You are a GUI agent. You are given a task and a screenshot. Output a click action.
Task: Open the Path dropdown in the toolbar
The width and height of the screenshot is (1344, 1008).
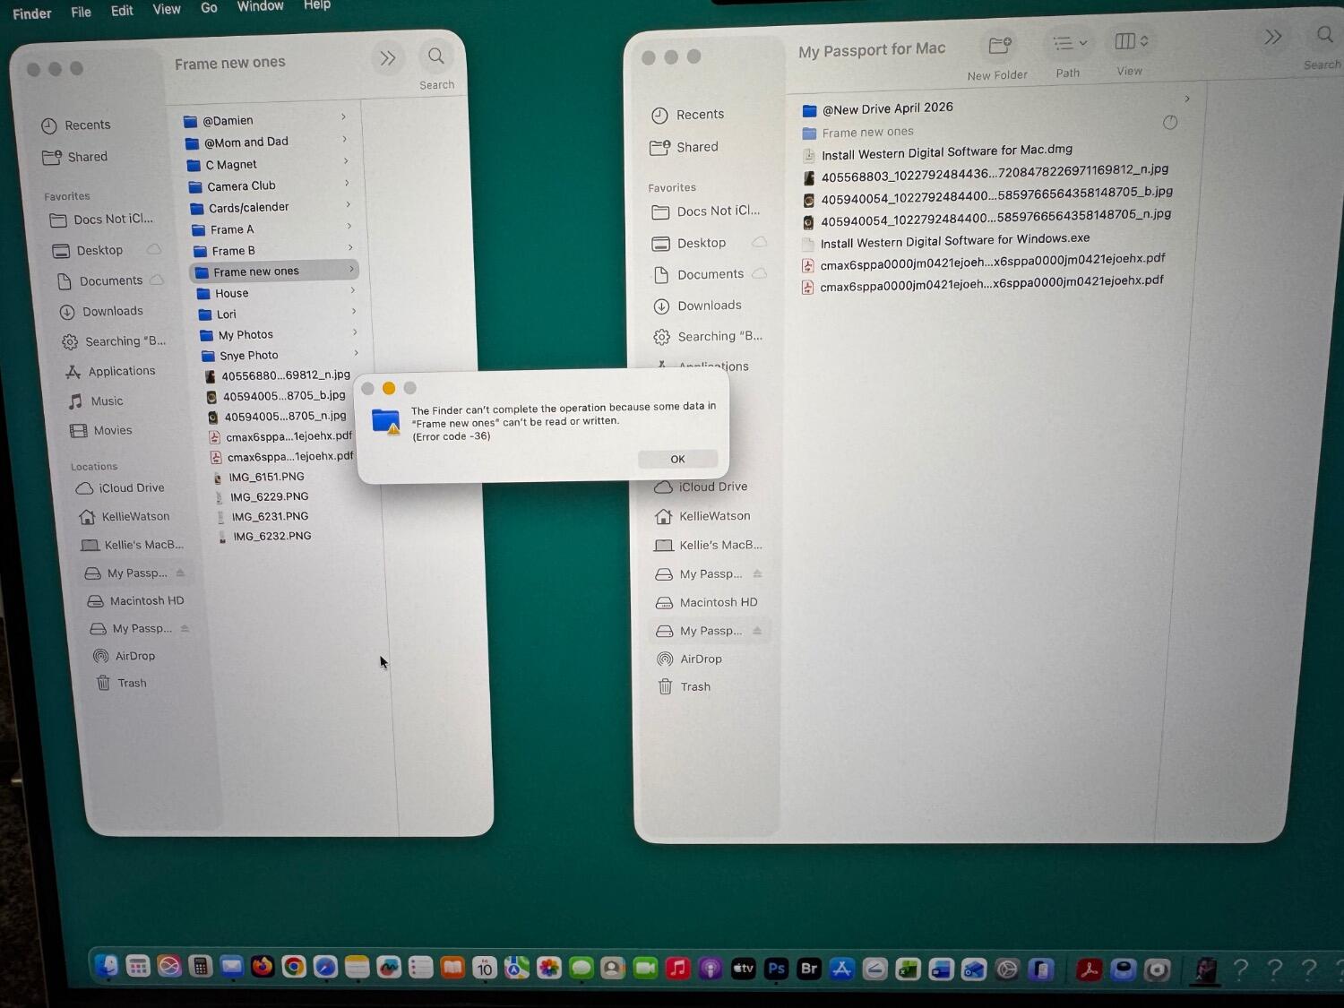tap(1069, 43)
